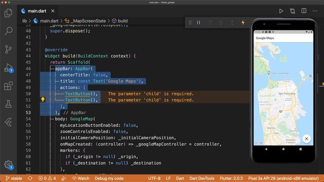Viewport: 324px width, 182px height.
Task: Trigger Flutter Hot Reload lightning icon
Action: [x=243, y=22]
